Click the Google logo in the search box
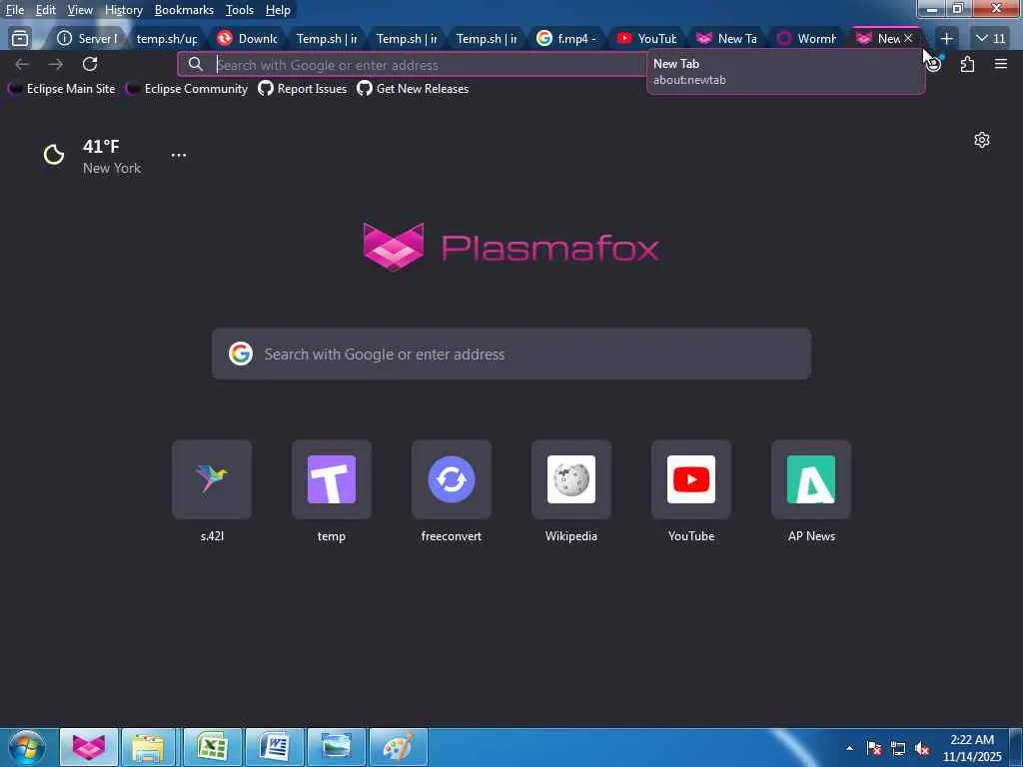This screenshot has height=767, width=1023. pos(241,354)
